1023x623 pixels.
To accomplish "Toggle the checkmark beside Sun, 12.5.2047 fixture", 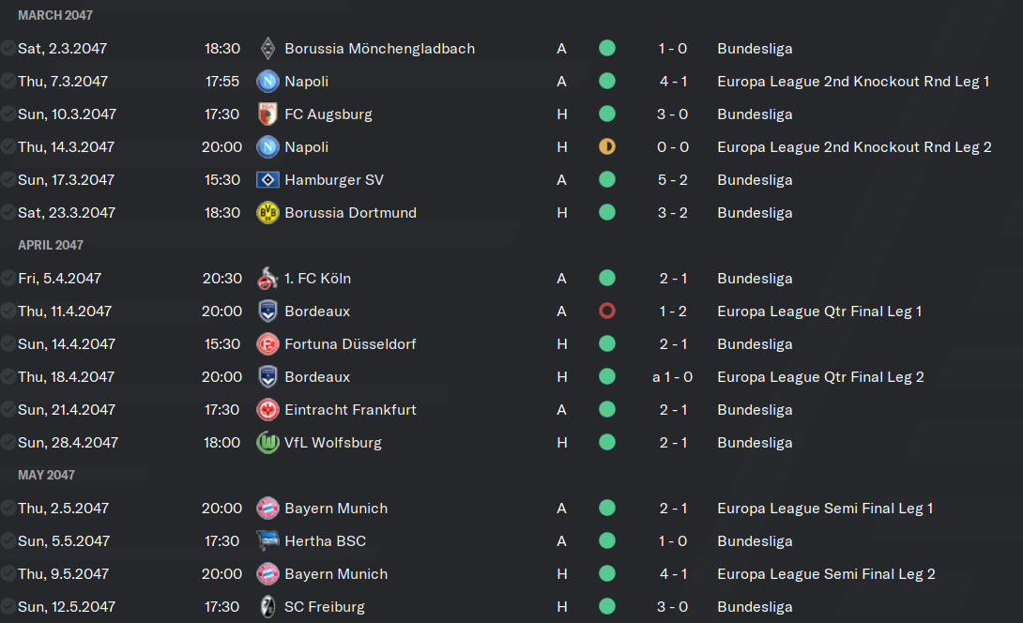I will (x=8, y=607).
